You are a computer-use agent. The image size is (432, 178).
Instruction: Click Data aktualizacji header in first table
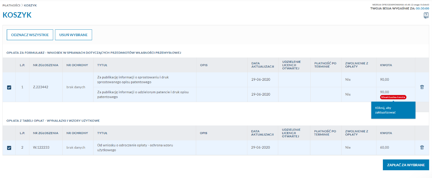click(262, 65)
